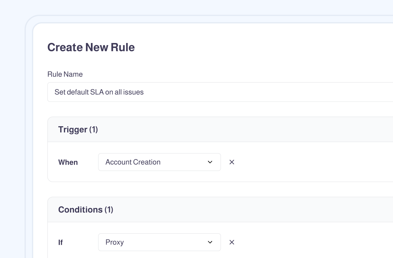
Task: Click the Trigger count badge (1)
Action: click(x=94, y=130)
